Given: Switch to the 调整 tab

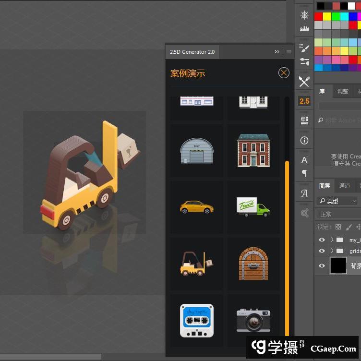Looking at the screenshot, I should [x=343, y=91].
